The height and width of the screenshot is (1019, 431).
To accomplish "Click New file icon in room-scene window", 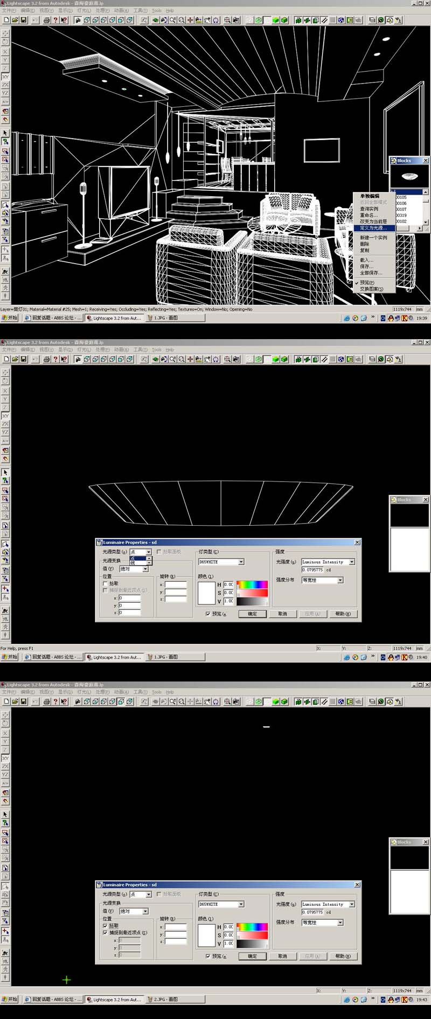I will point(6,20).
